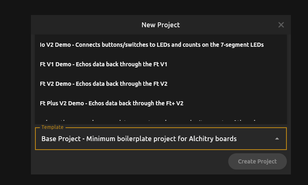
Task: Click the Base Project template combo box
Action: [161, 139]
